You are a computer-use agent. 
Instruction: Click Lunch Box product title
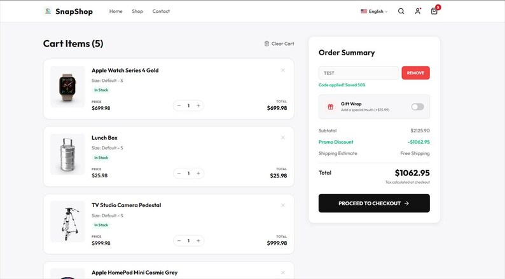click(104, 138)
